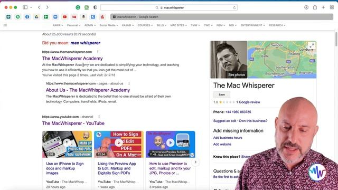Image resolution: width=338 pixels, height=190 pixels.
Task: Open the Zoom pinned tab
Action: pos(55,17)
